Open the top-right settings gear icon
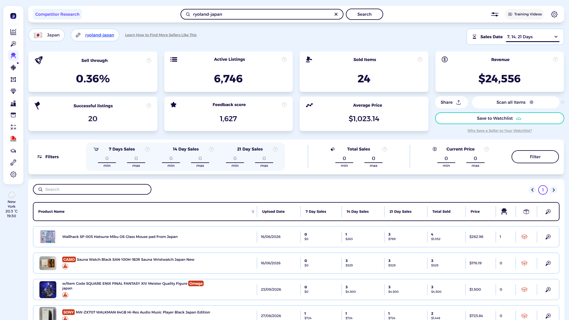Viewport: 569px width, 320px height. (554, 14)
